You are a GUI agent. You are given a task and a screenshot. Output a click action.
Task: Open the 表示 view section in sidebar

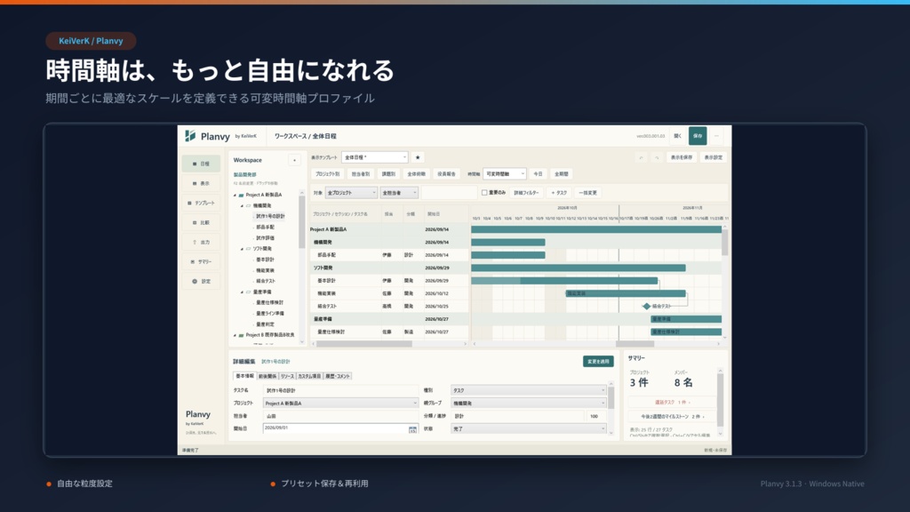tap(201, 183)
